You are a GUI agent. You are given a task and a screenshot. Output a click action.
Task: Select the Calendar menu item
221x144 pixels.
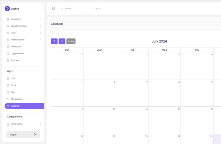tap(24, 106)
